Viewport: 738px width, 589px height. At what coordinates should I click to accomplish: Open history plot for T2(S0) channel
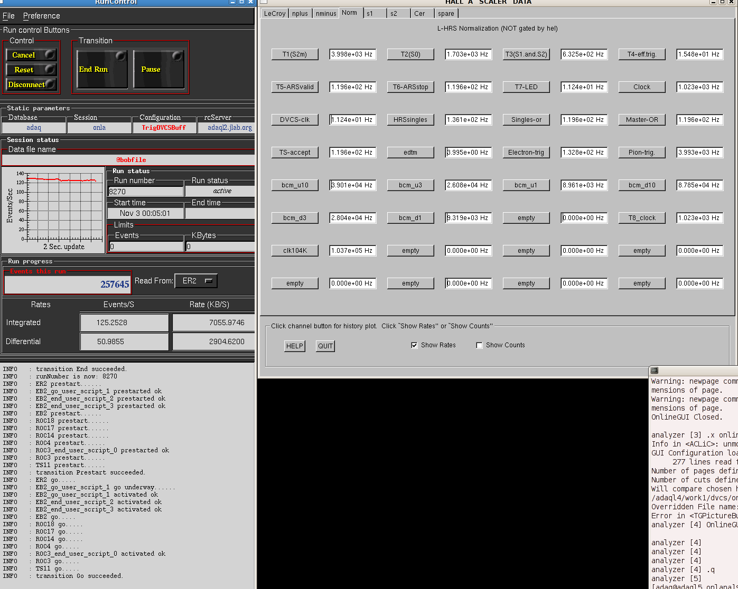pyautogui.click(x=410, y=54)
